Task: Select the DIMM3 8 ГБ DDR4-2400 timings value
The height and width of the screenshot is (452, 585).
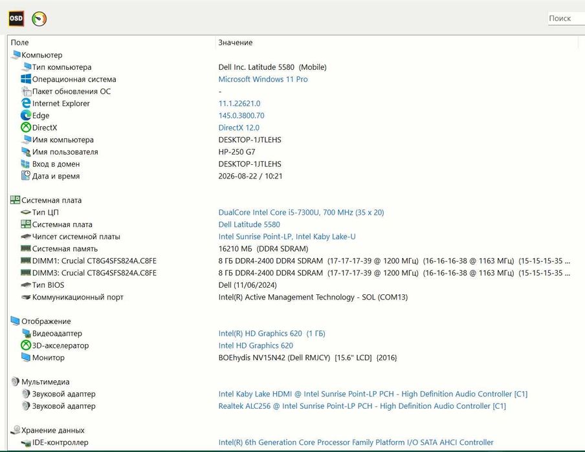Action: [394, 273]
